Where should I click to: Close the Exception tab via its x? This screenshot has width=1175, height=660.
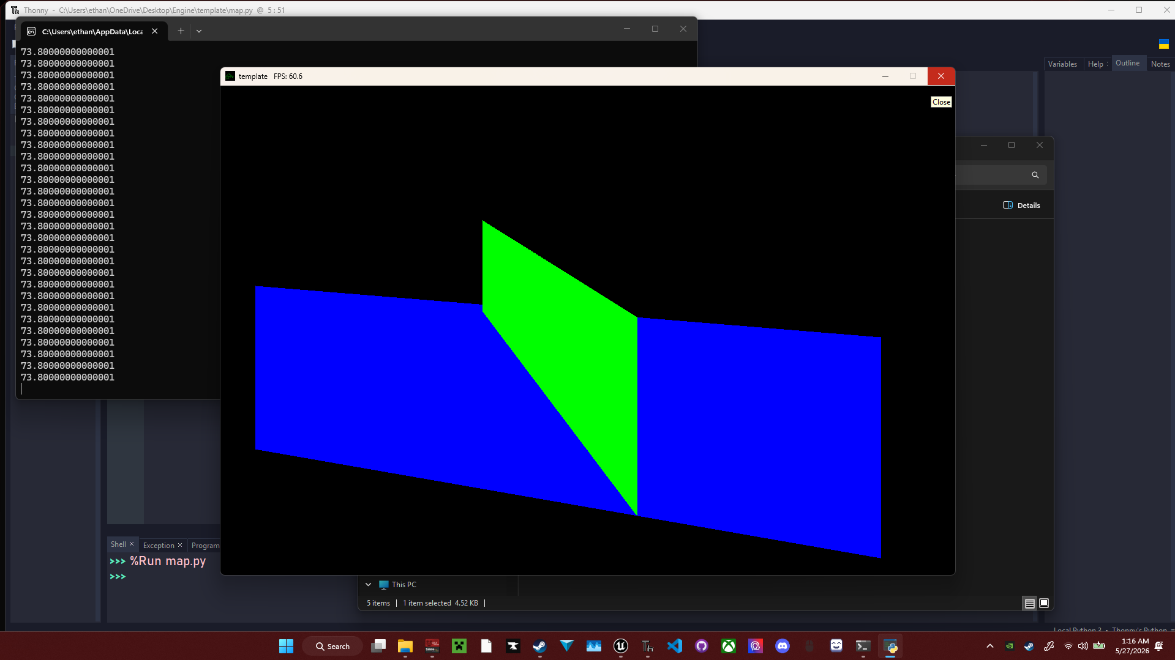180,545
